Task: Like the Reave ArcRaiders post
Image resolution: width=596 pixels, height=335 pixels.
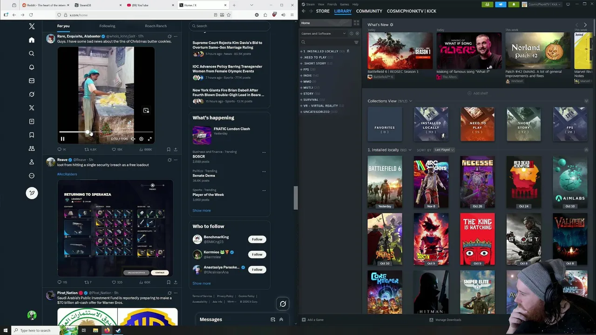Action: tap(117, 282)
